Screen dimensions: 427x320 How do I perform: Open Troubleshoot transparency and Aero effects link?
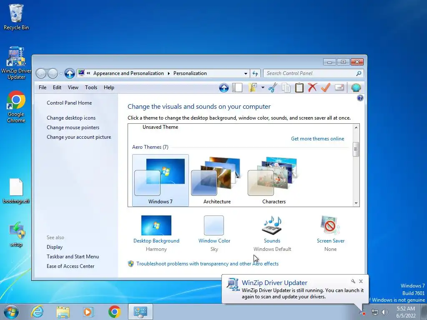point(207,264)
